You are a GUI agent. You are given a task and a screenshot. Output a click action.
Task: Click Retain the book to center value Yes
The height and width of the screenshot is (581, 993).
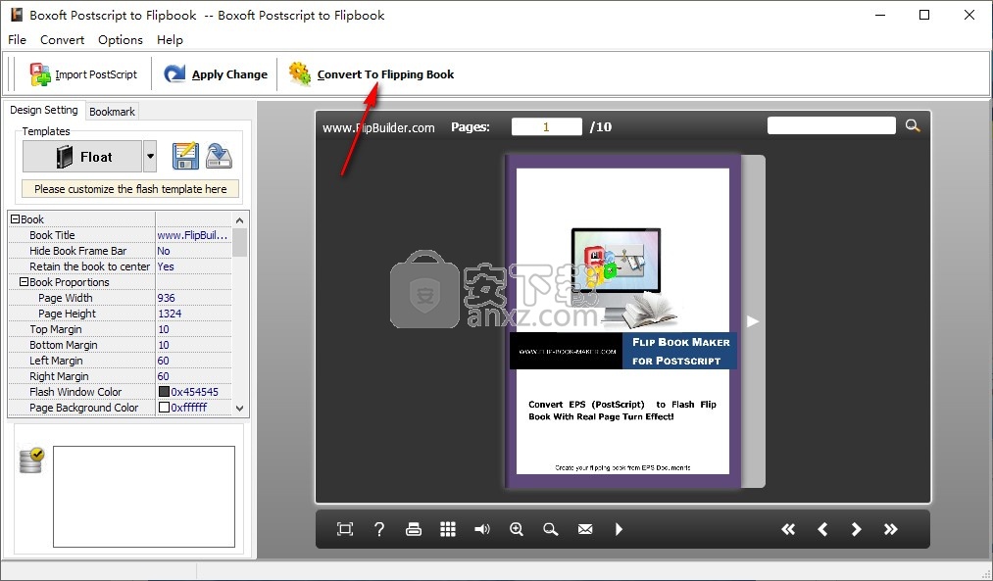pyautogui.click(x=166, y=266)
